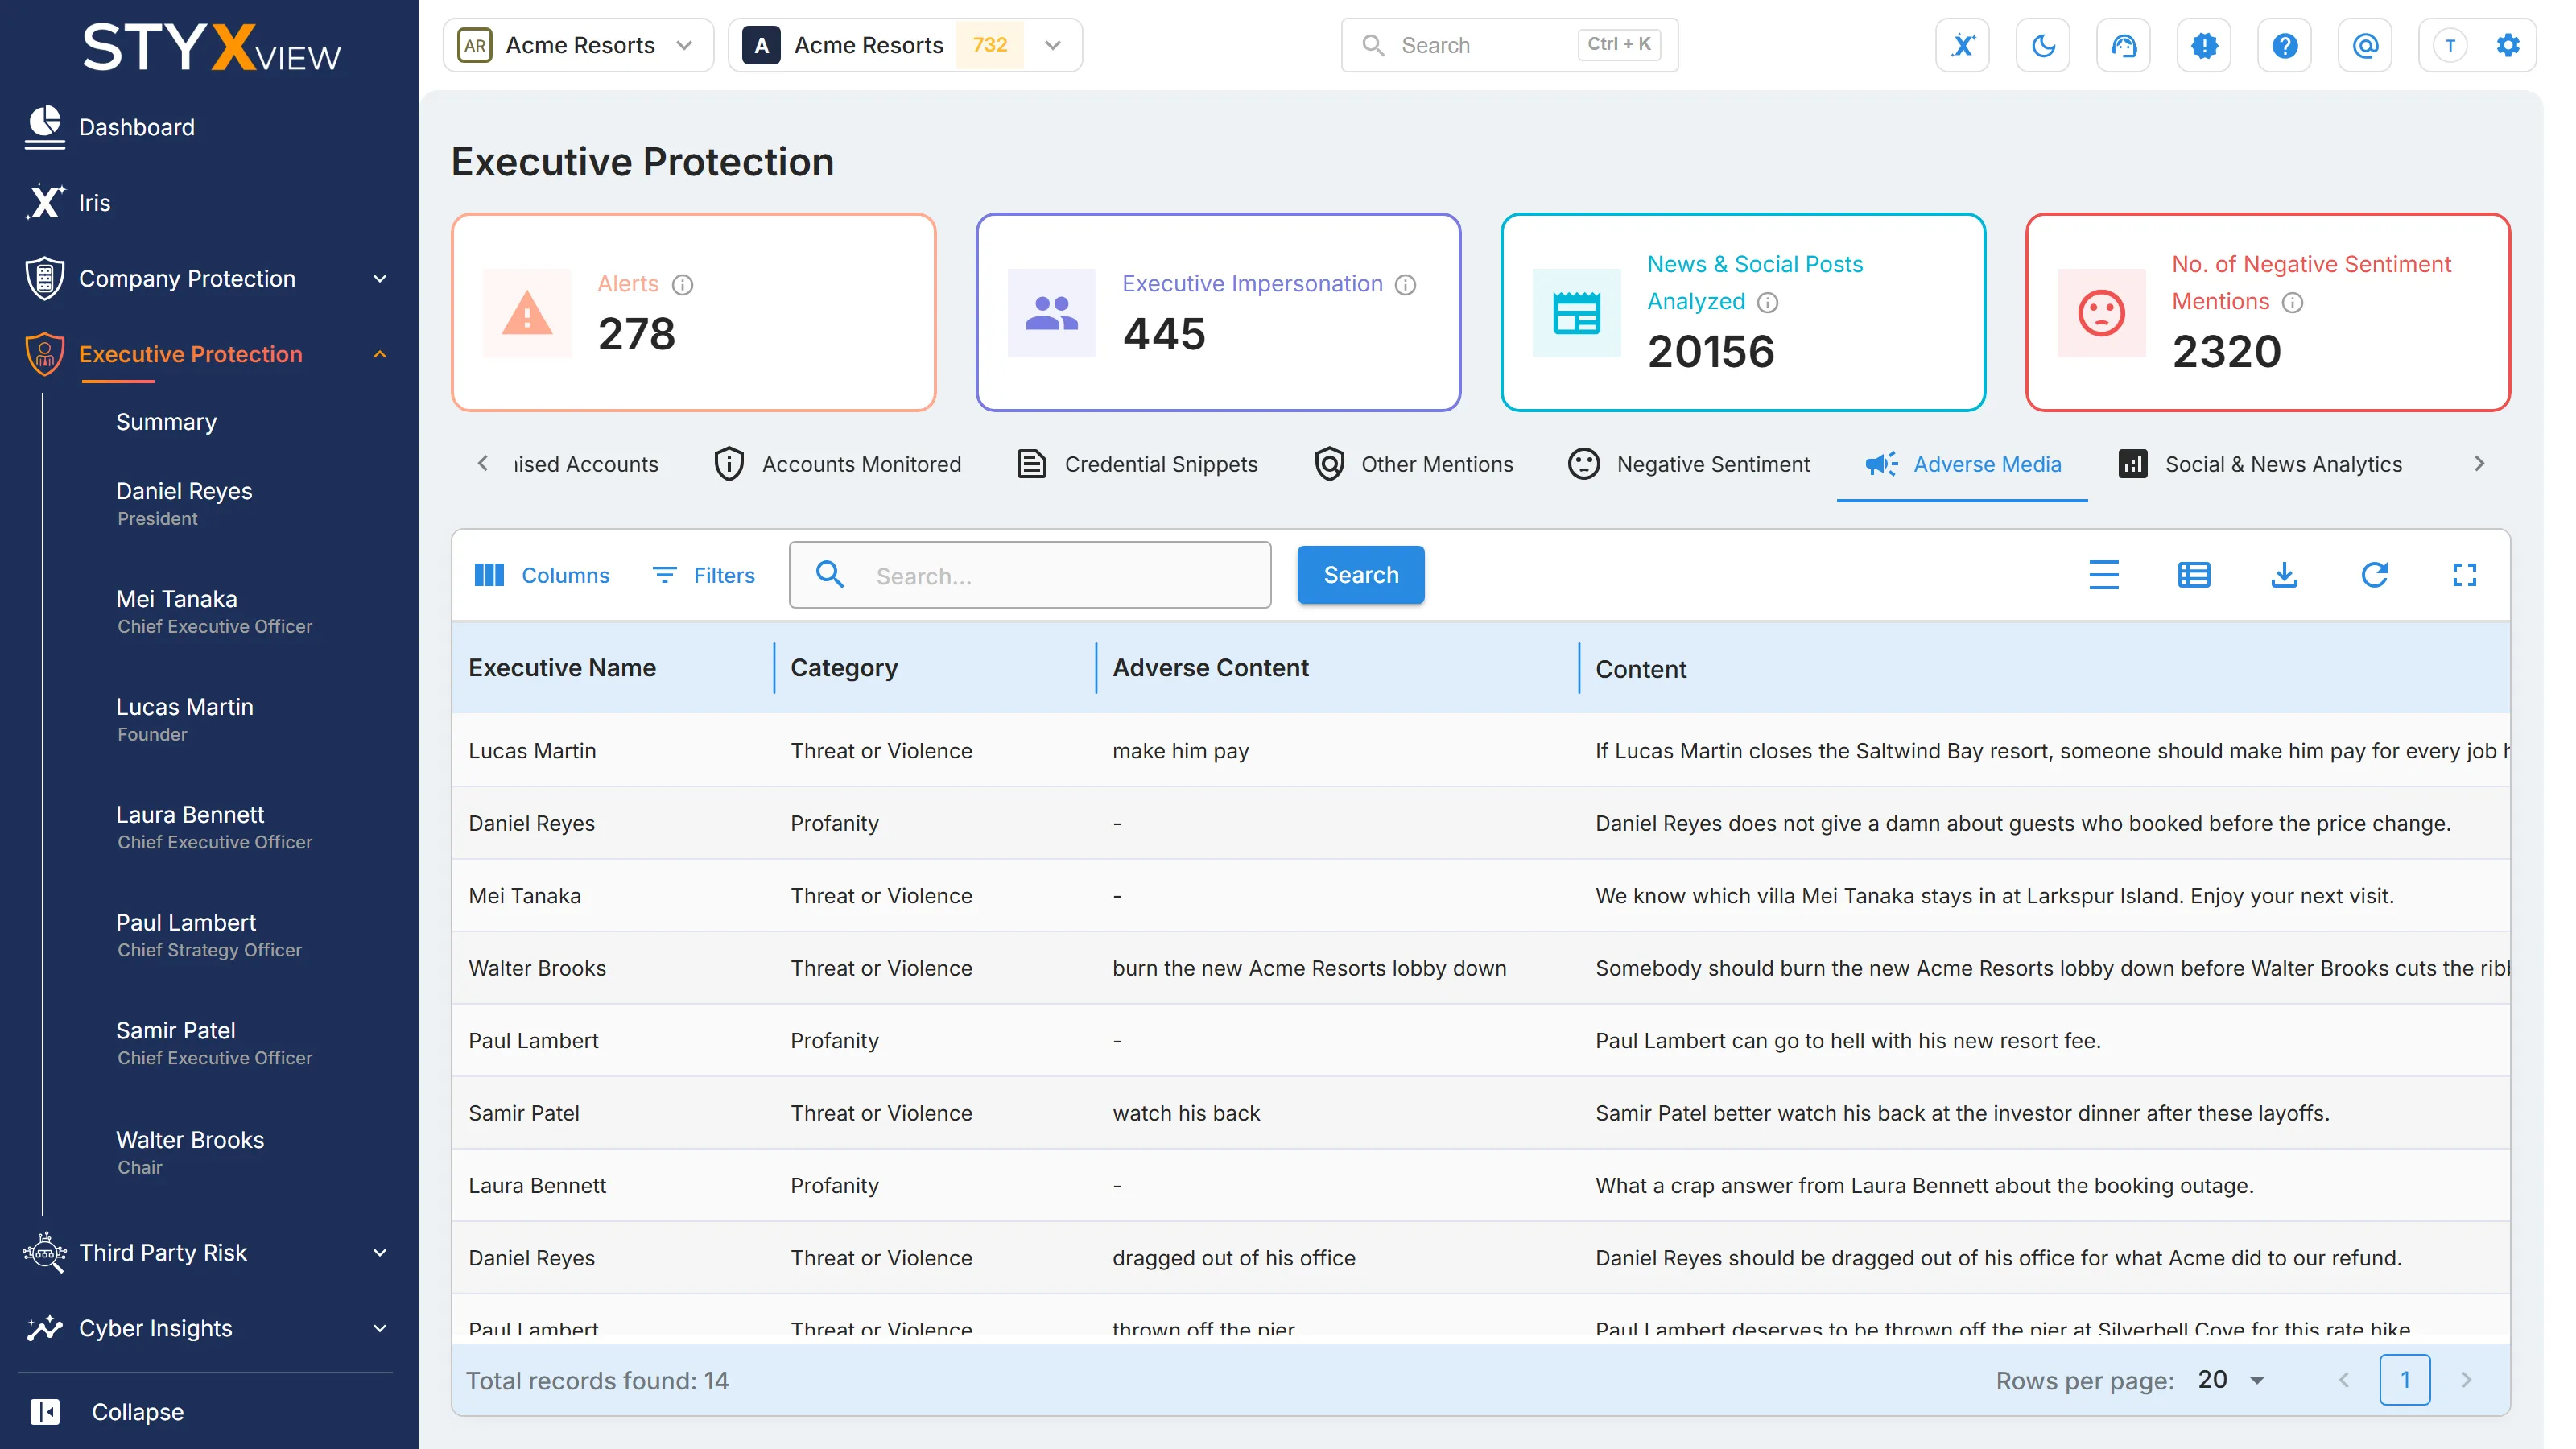The image size is (2576, 1449).
Task: Switch to Social & News Analytics tab
Action: 2260,464
